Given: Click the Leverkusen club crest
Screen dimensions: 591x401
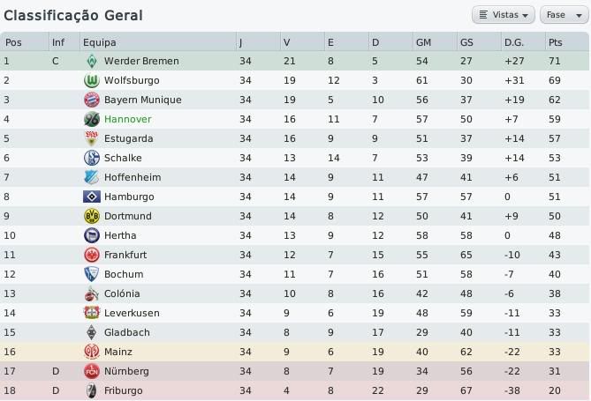Looking at the screenshot, I should point(91,314).
